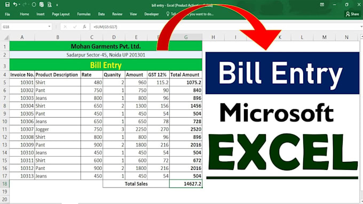
Task: Click invoice number cell 10313
Action: (22, 176)
